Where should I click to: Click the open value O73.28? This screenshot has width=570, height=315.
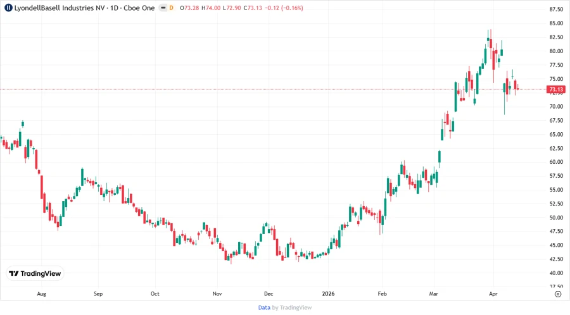tap(189, 8)
